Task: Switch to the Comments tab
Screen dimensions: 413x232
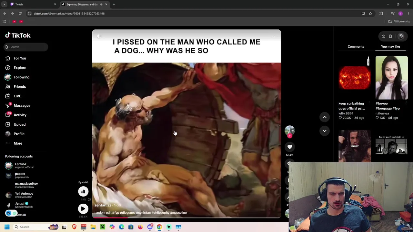Action: [x=356, y=46]
